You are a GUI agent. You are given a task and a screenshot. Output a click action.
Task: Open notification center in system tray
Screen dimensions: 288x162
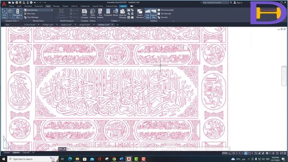pos(283,159)
